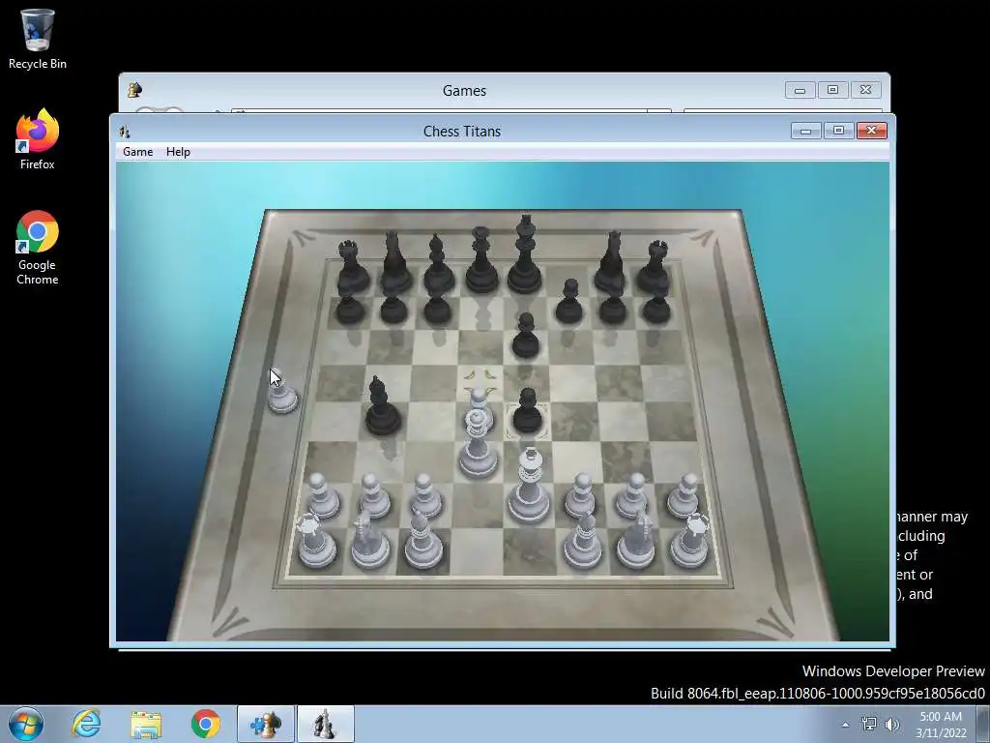Launch Internet Explorer from the taskbar

[86, 724]
